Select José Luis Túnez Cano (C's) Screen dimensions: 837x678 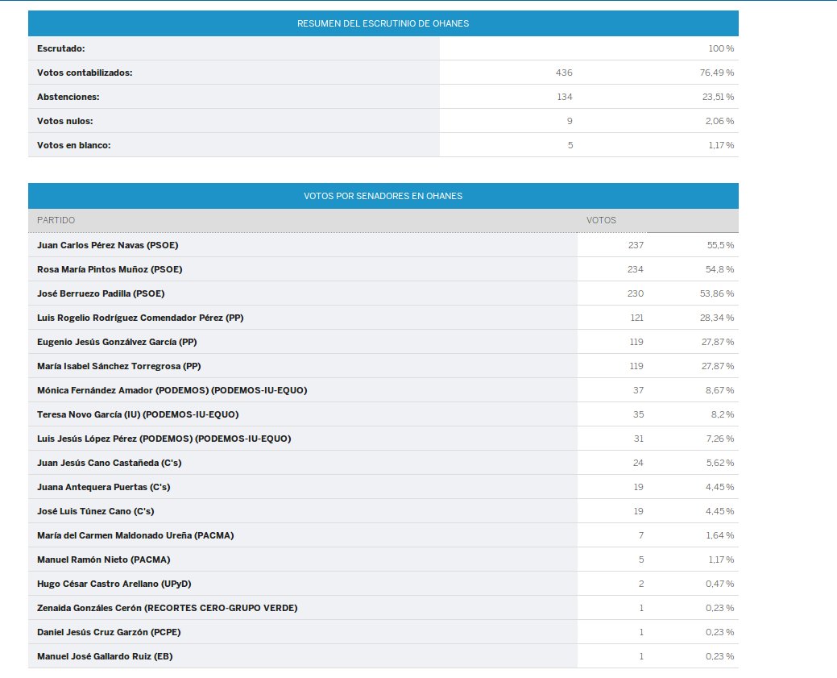(x=96, y=511)
